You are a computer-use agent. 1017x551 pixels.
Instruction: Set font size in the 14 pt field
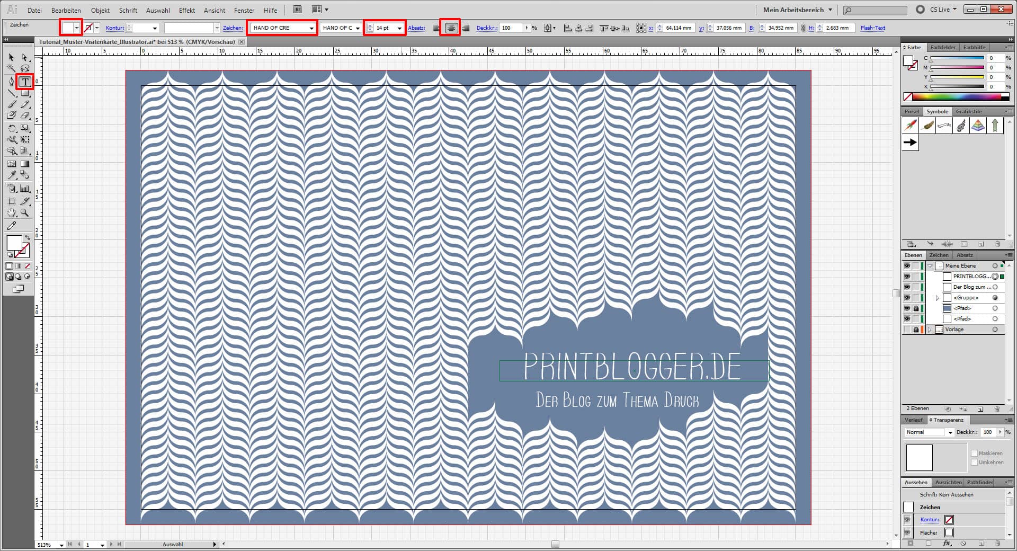[382, 28]
